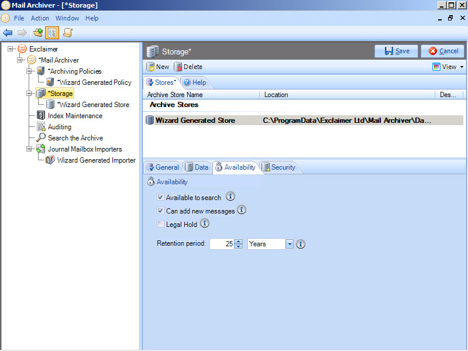Sort by the Location column header

point(347,95)
